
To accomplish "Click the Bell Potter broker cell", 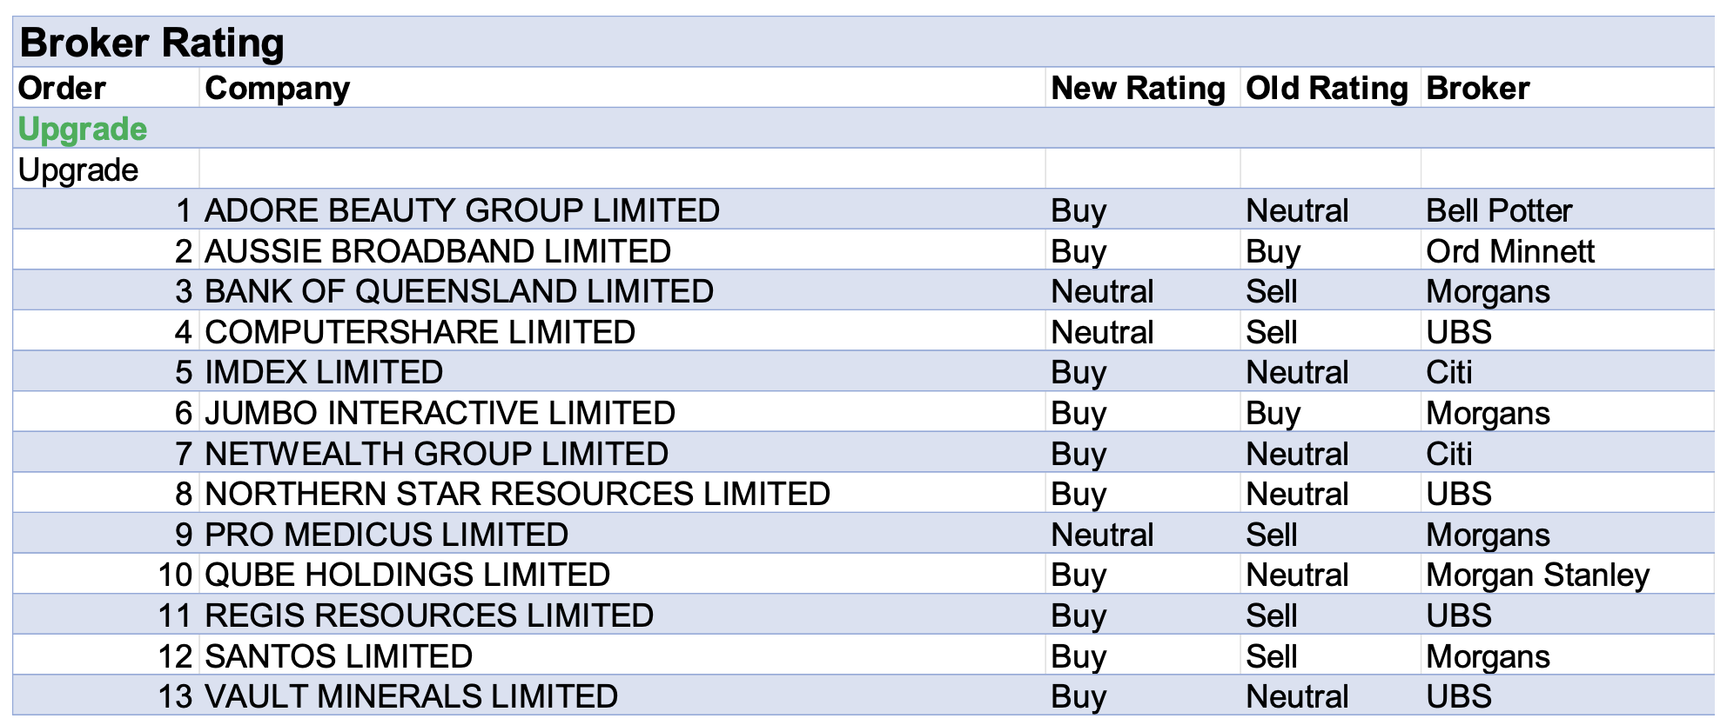I will (1499, 210).
